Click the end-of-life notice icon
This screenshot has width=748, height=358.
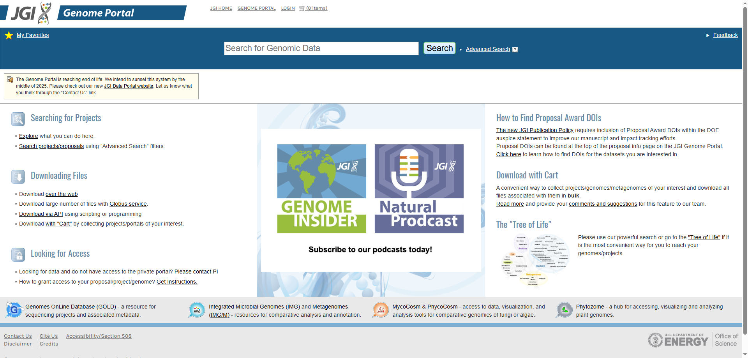[11, 79]
